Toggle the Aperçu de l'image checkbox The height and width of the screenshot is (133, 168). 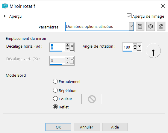click(129, 16)
